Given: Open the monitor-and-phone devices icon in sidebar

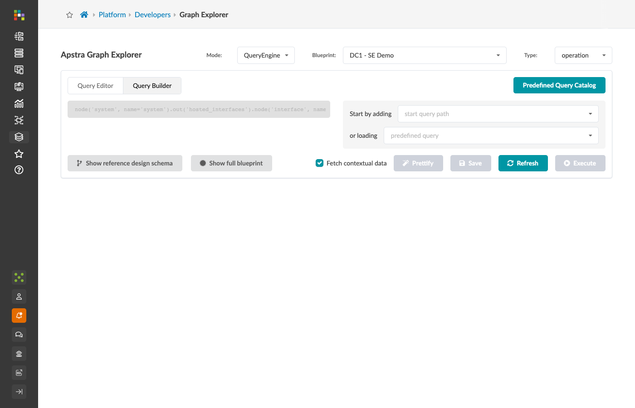Looking at the screenshot, I should [x=19, y=70].
